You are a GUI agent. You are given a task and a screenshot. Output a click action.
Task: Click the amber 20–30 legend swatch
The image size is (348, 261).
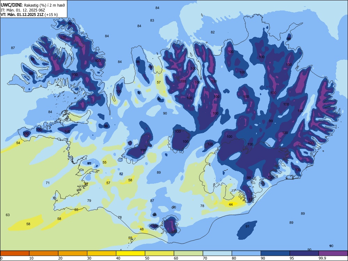click(73, 253)
